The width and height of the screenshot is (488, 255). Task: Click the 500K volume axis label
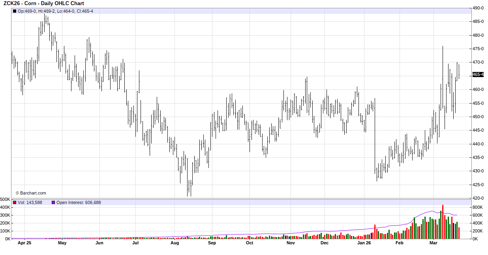pyautogui.click(x=5, y=199)
